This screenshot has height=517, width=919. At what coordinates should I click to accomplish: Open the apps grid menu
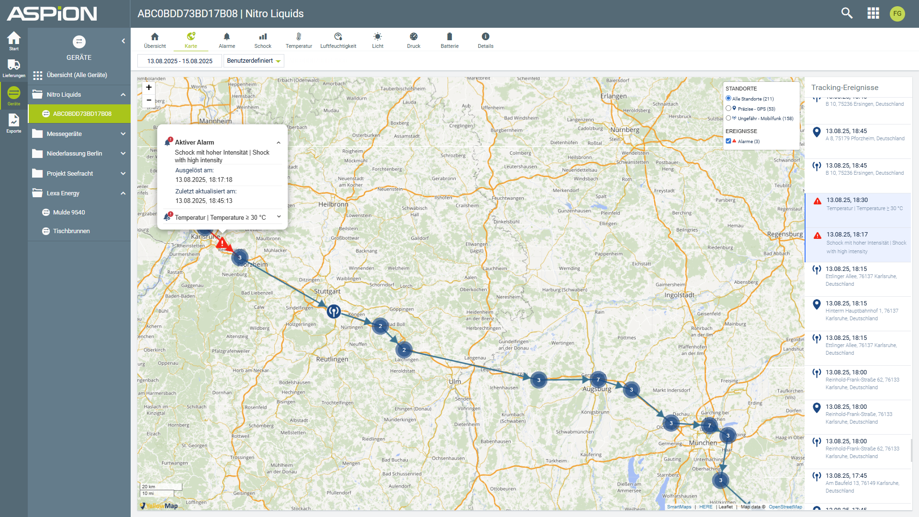(x=873, y=13)
